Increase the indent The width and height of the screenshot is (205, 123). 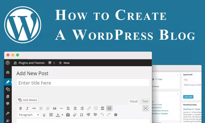[x=95, y=115]
